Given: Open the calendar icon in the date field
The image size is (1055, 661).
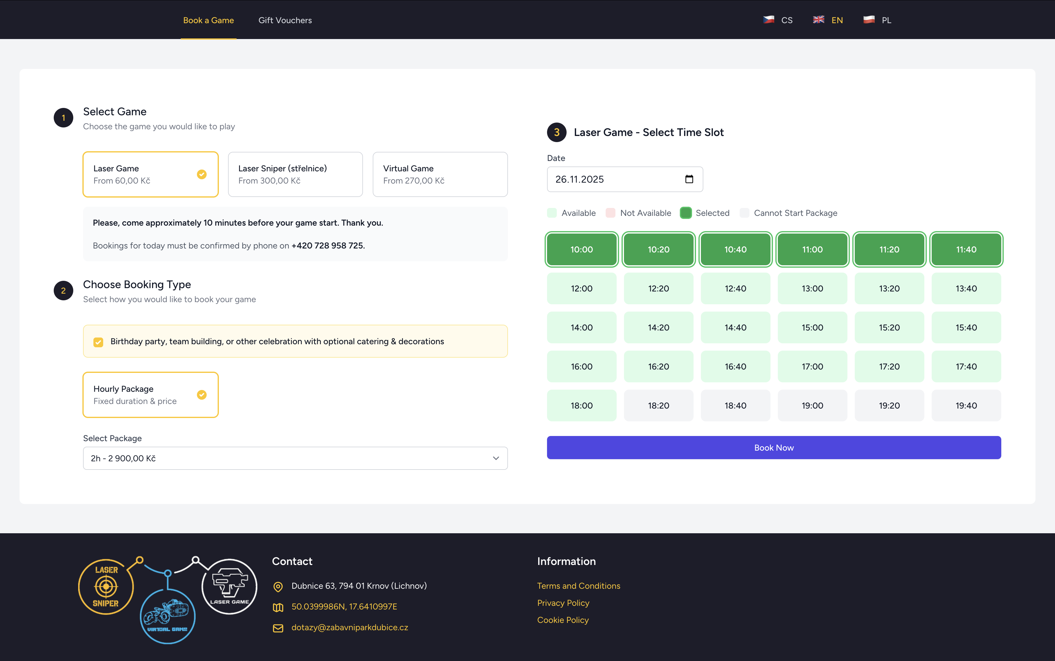Looking at the screenshot, I should [689, 179].
